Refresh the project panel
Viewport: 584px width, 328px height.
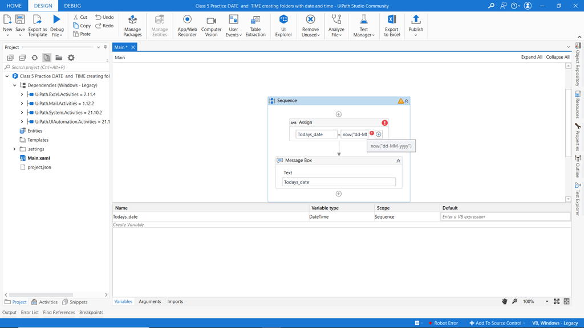35,58
